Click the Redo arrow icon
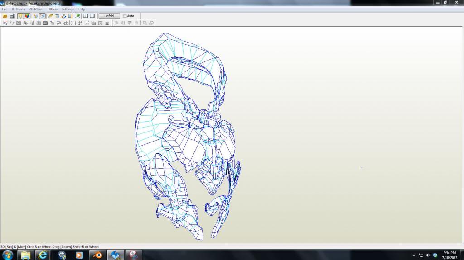464x260 pixels. (65, 23)
